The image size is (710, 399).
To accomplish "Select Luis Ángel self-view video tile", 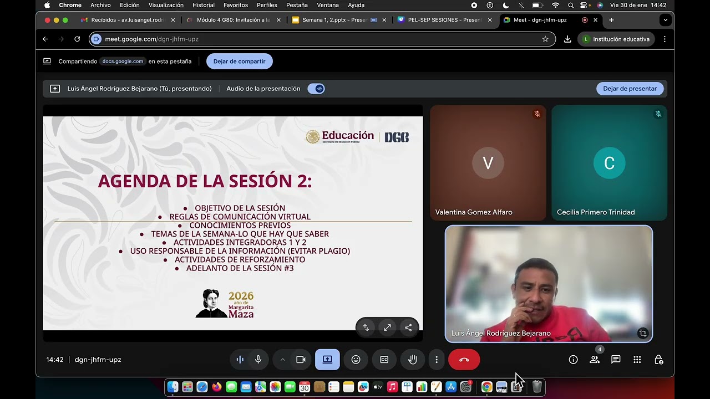I will (x=549, y=283).
